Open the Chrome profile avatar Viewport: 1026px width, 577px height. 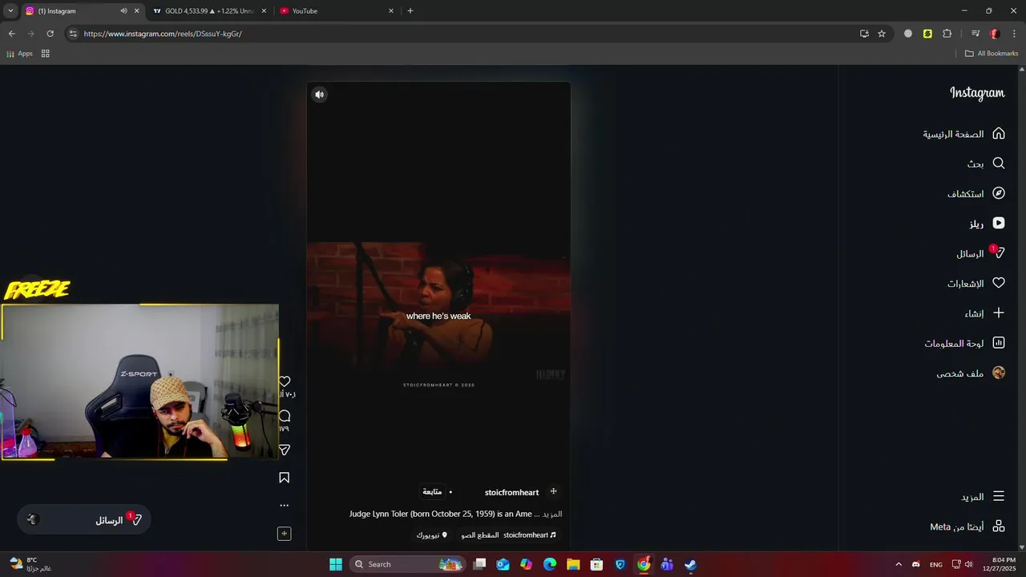(x=995, y=34)
